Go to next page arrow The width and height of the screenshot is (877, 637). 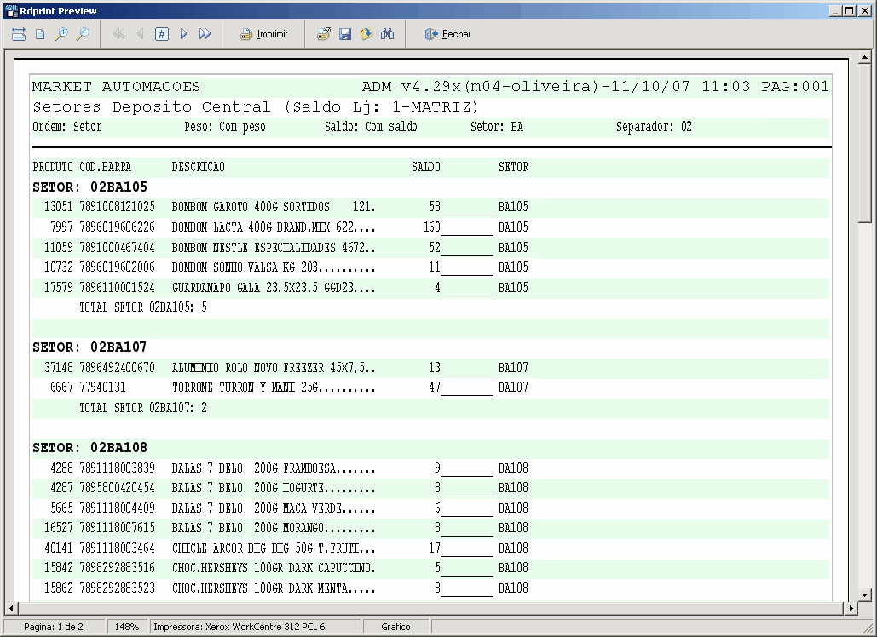[183, 34]
